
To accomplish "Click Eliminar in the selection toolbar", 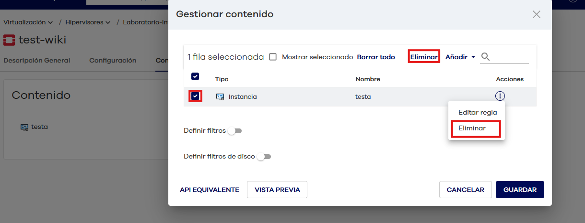I will coord(424,57).
